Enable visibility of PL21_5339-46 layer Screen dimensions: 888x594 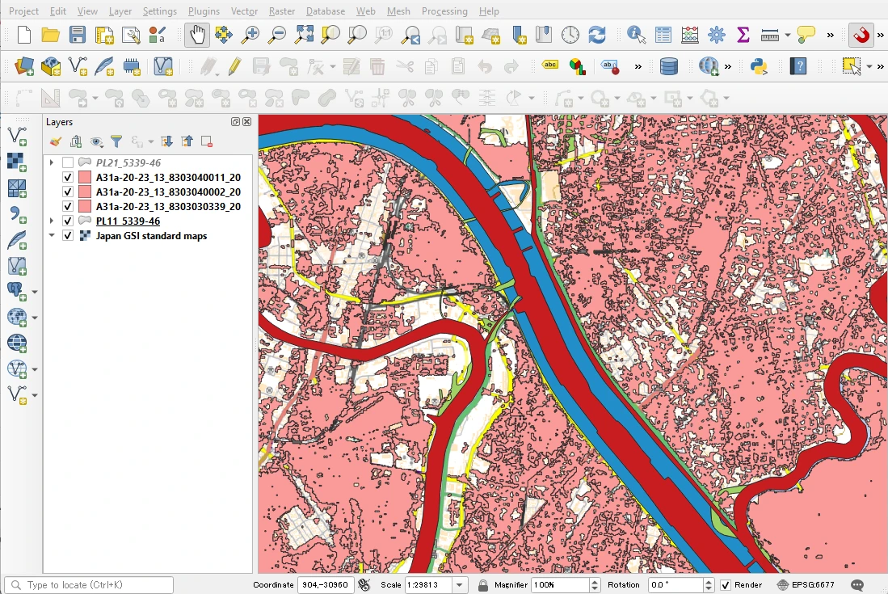(68, 162)
